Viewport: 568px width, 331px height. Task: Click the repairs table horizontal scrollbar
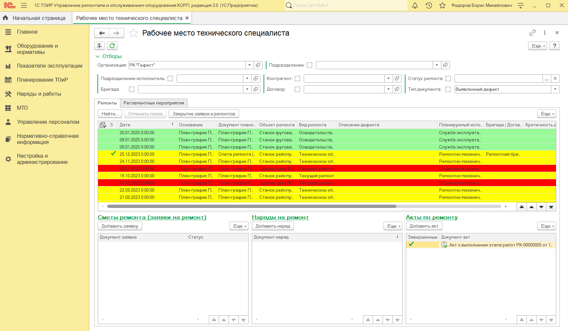[251, 206]
